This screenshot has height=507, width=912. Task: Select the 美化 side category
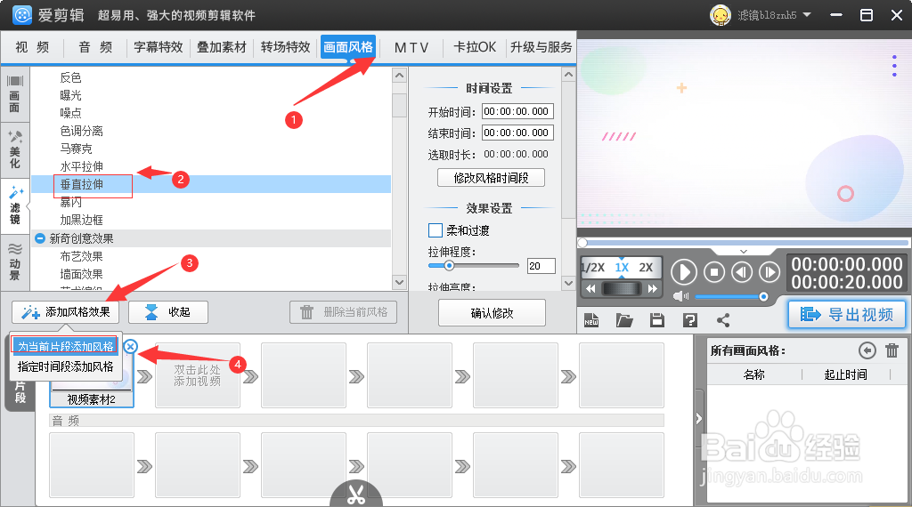tap(15, 149)
